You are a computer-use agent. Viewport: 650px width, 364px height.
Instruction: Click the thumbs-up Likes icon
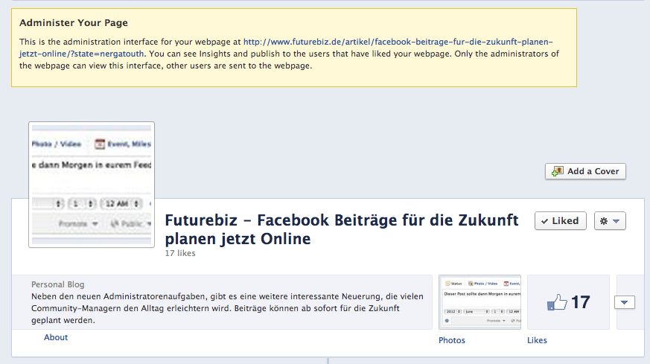click(x=557, y=302)
